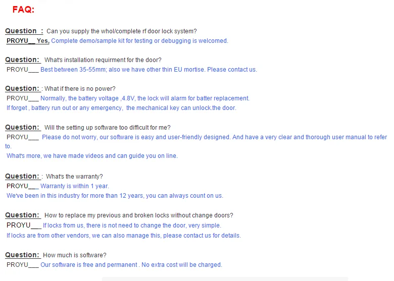Click the line about 12 years in industry

(115, 196)
